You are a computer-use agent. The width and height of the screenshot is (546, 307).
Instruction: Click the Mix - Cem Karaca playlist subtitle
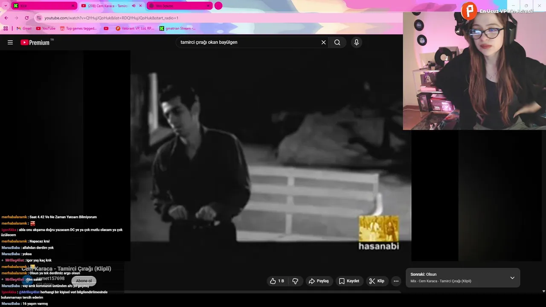[x=441, y=281]
